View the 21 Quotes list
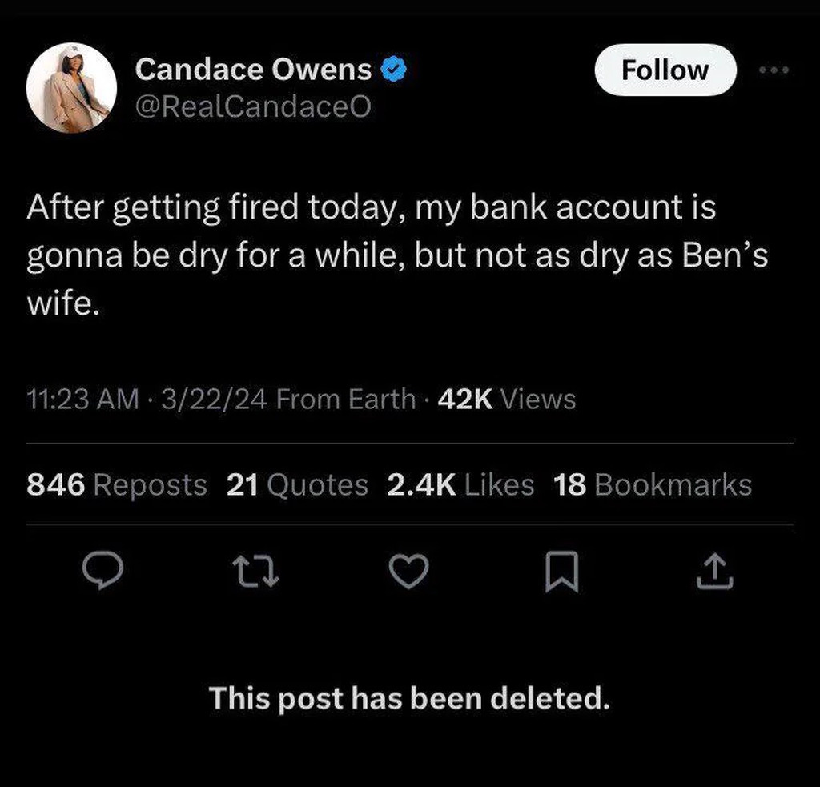The height and width of the screenshot is (787, 820). (x=297, y=484)
